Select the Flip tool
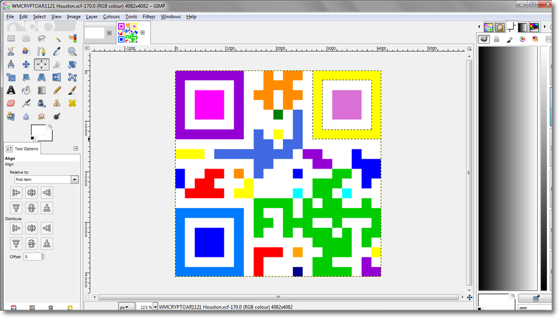 [57, 77]
